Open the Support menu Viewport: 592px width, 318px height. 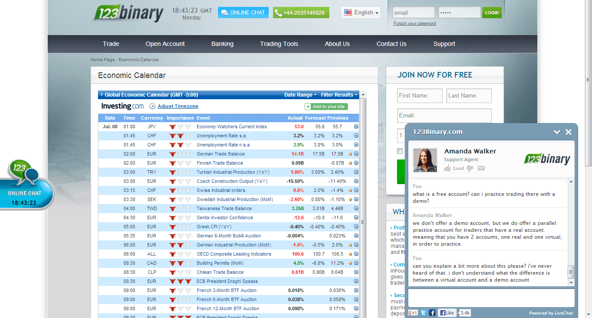[x=444, y=44]
